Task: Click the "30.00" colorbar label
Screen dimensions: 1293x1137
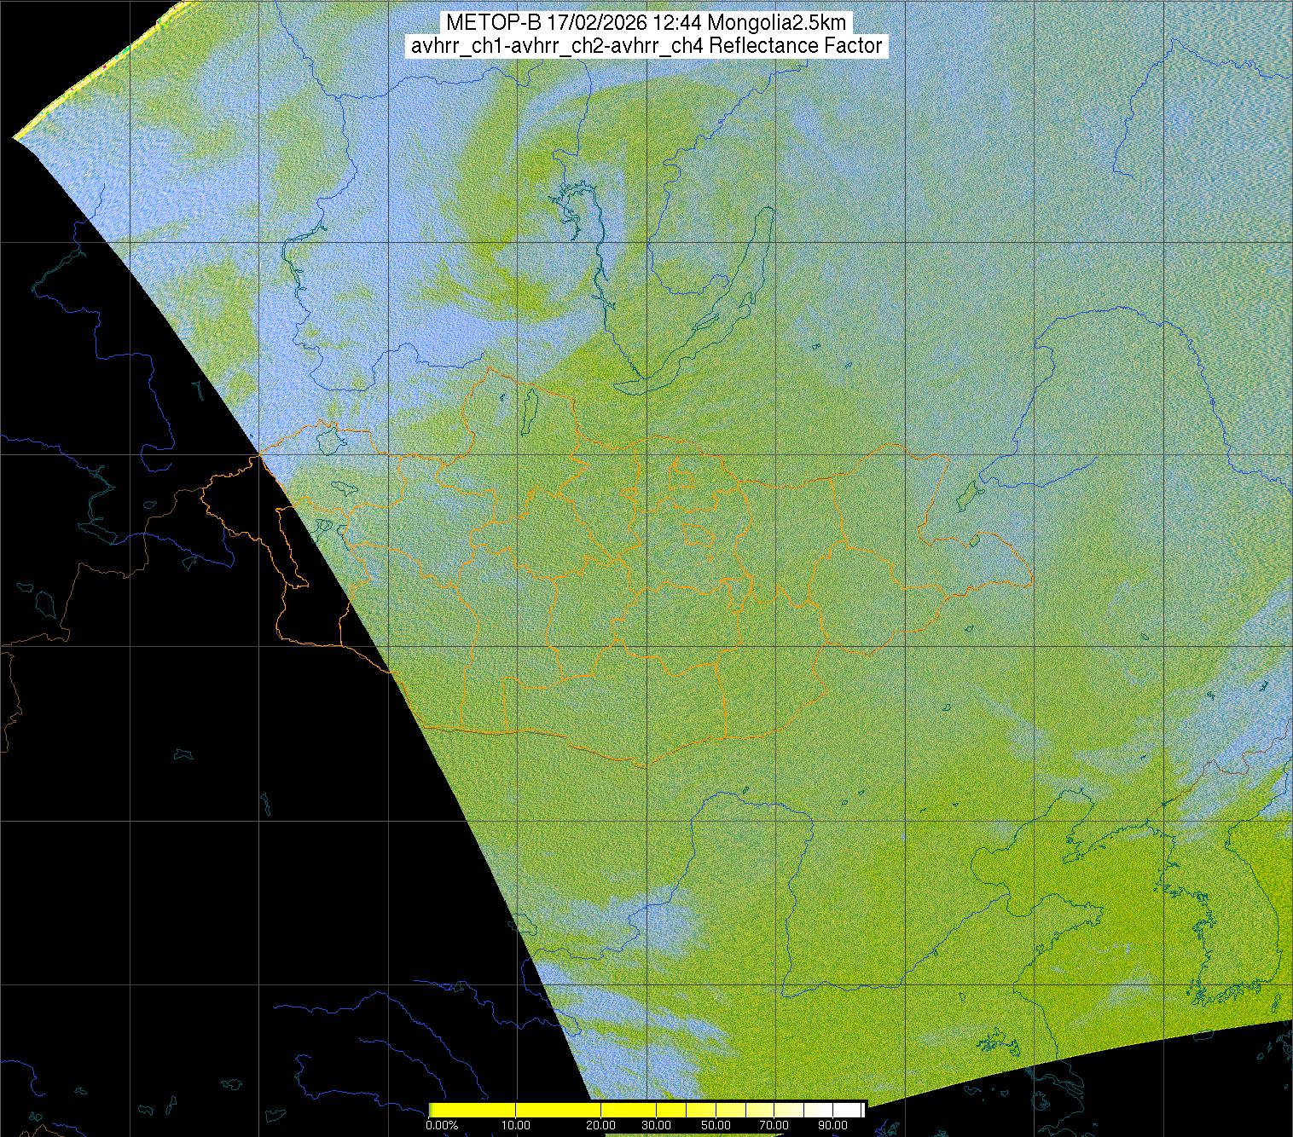Action: 656,1125
